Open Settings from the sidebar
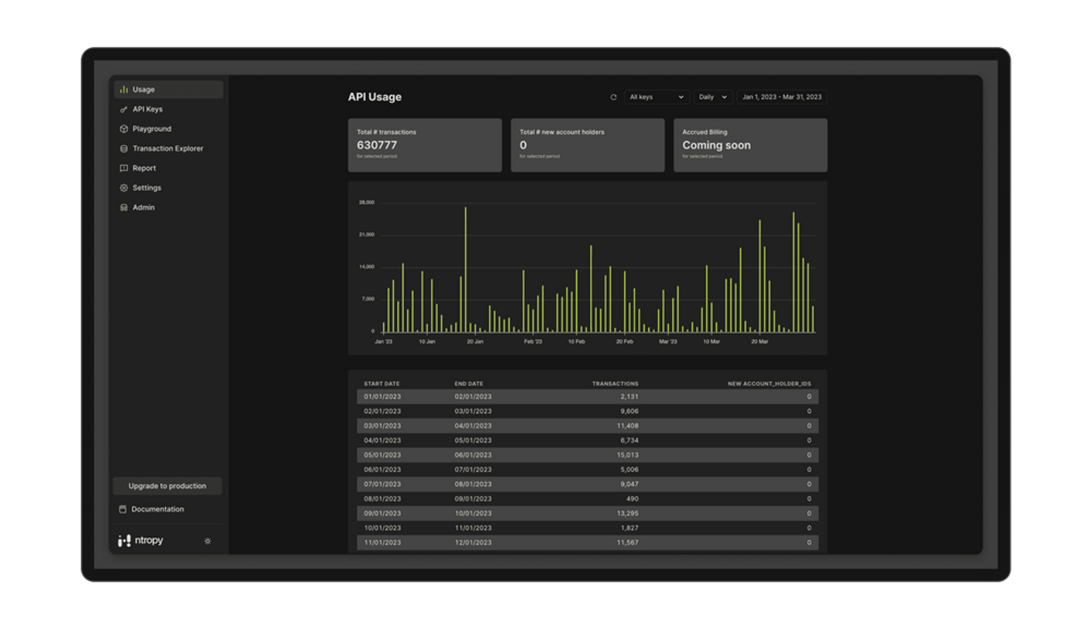Screen dimensions: 1091x629 (147, 188)
